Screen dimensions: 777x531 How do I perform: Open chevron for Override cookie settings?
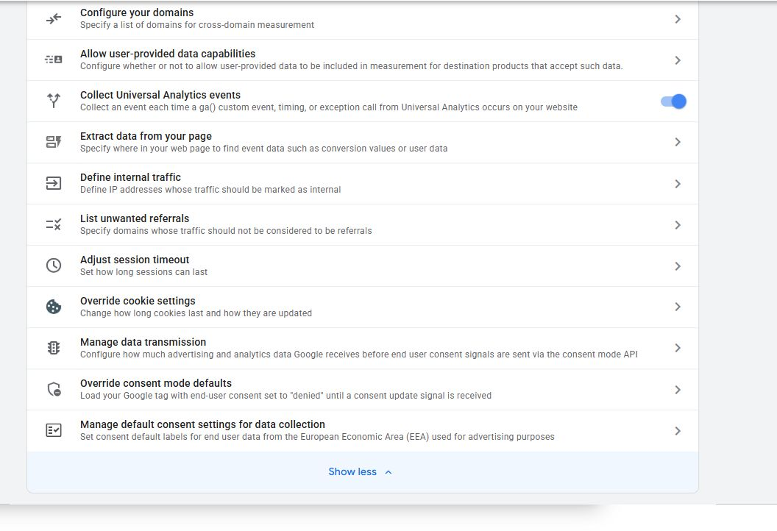678,307
